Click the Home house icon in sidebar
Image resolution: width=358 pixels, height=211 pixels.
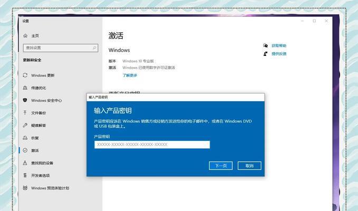25,35
